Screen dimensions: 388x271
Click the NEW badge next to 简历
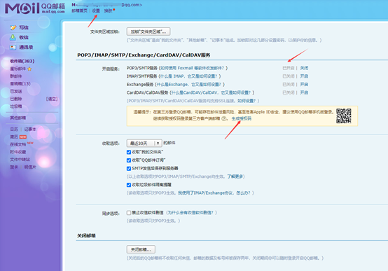[x=23, y=137]
